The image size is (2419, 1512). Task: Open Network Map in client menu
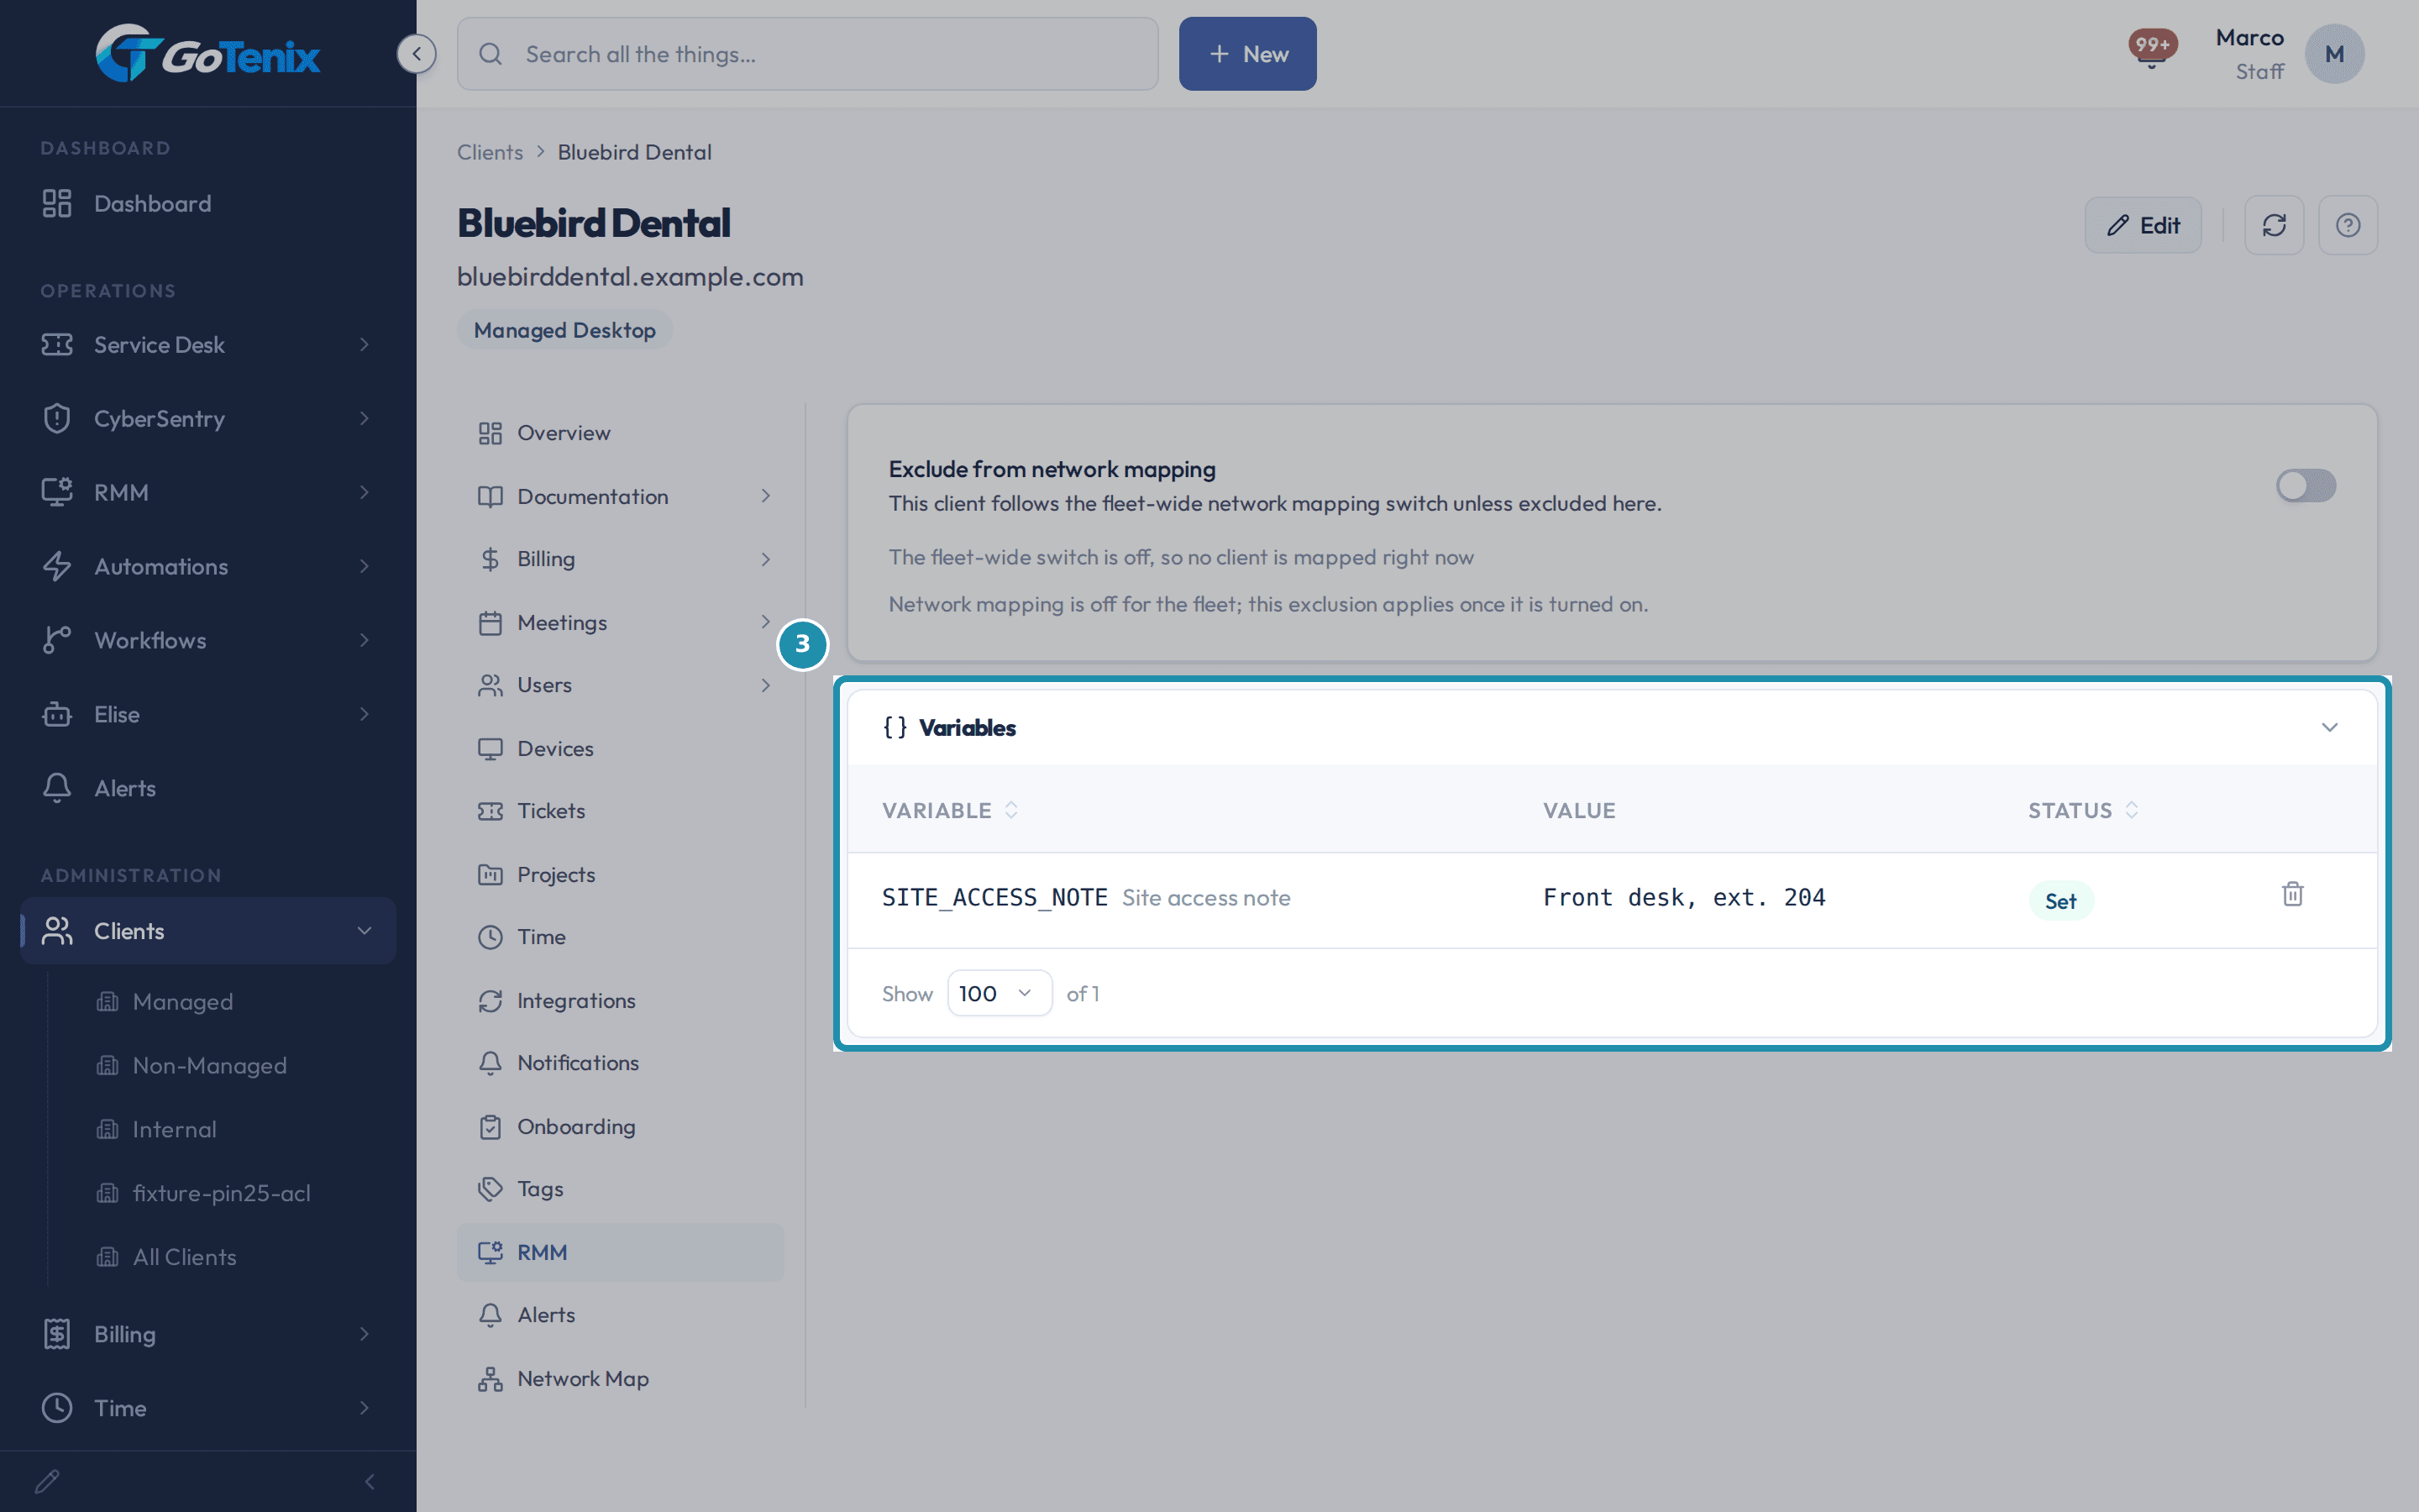(x=620, y=1378)
